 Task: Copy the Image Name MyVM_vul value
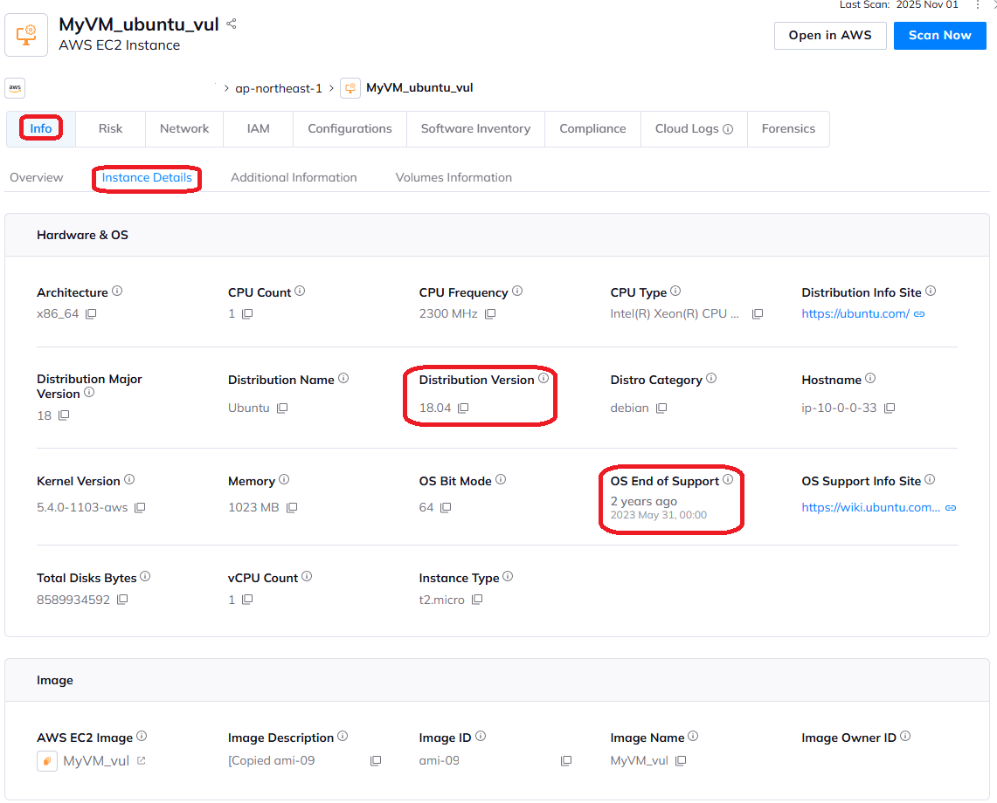(x=681, y=761)
